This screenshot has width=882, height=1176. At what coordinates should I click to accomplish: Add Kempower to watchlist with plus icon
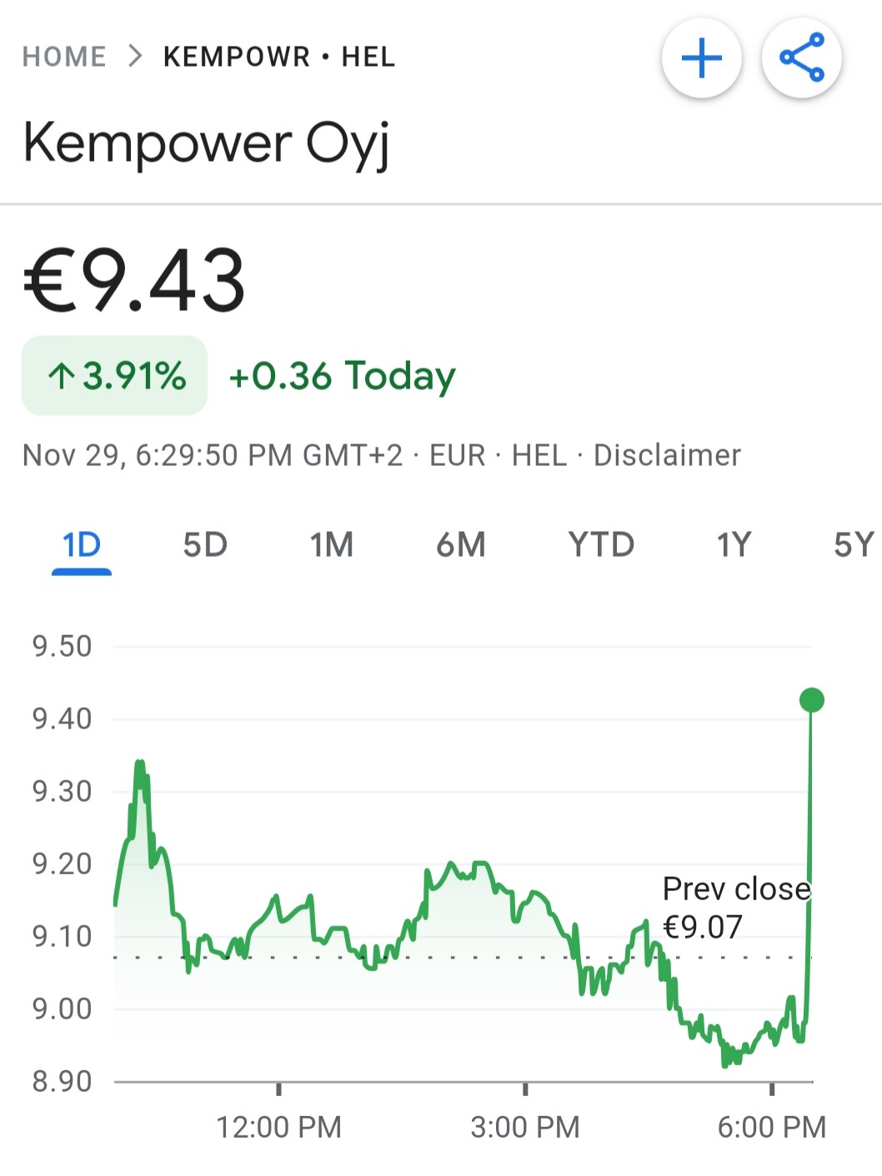[x=702, y=58]
